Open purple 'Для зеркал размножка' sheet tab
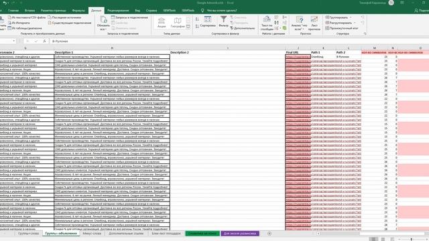 [x=240, y=234]
